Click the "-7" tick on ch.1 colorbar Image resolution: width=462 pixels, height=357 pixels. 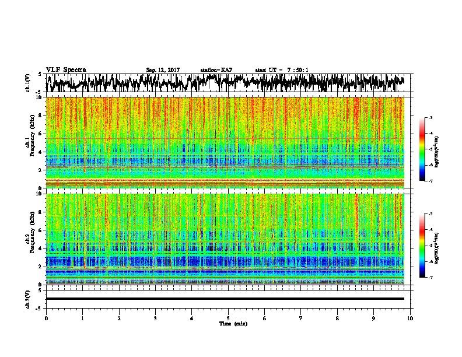(x=430, y=181)
